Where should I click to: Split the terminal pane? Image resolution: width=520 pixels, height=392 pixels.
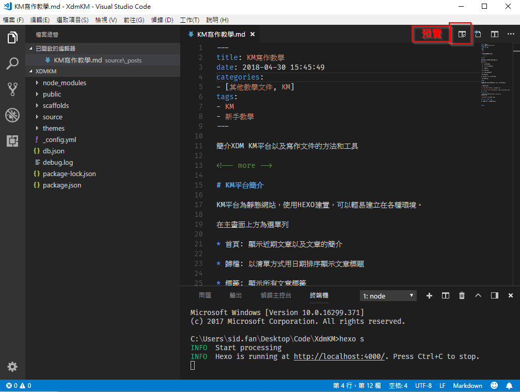(x=445, y=295)
